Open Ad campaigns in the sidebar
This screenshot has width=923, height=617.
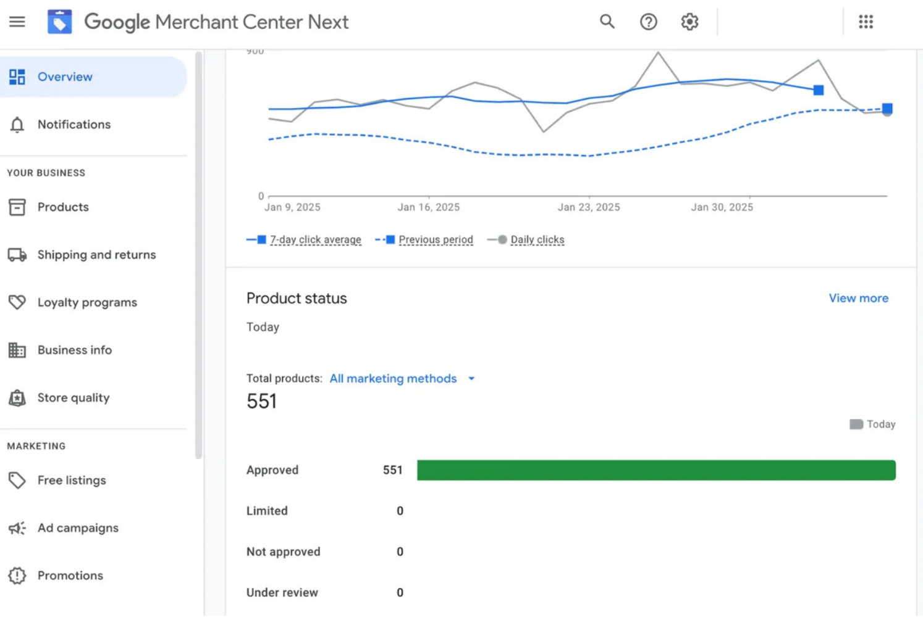[x=78, y=528]
